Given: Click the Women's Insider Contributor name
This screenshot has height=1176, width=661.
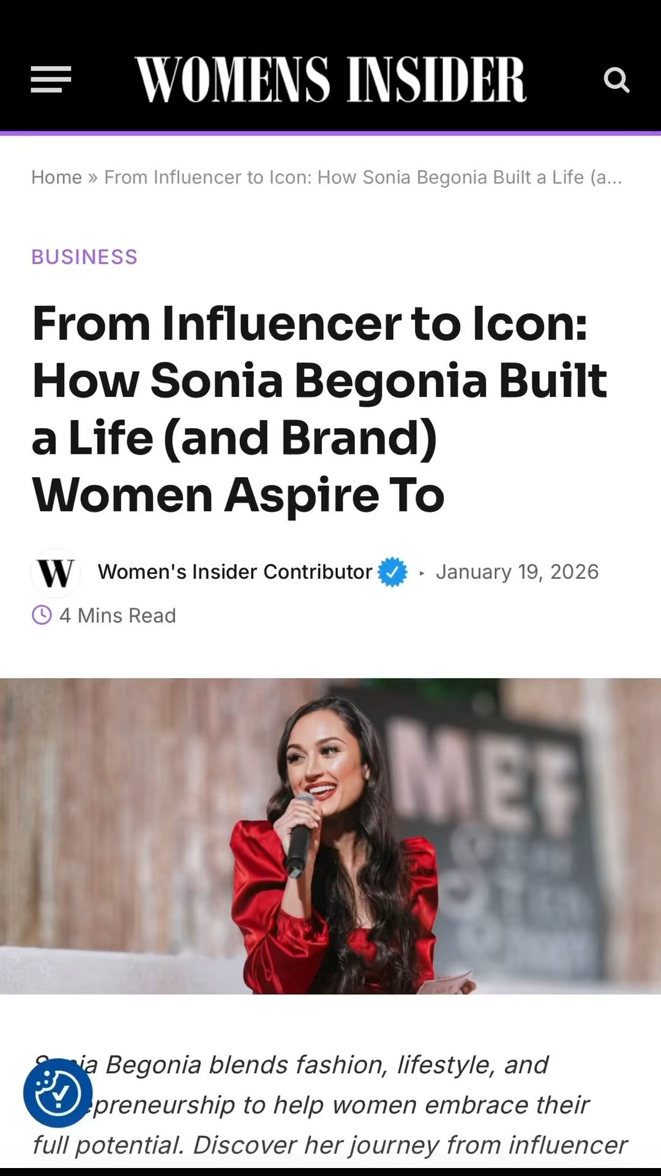Looking at the screenshot, I should pos(234,571).
